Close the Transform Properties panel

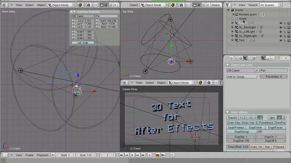(x=71, y=12)
